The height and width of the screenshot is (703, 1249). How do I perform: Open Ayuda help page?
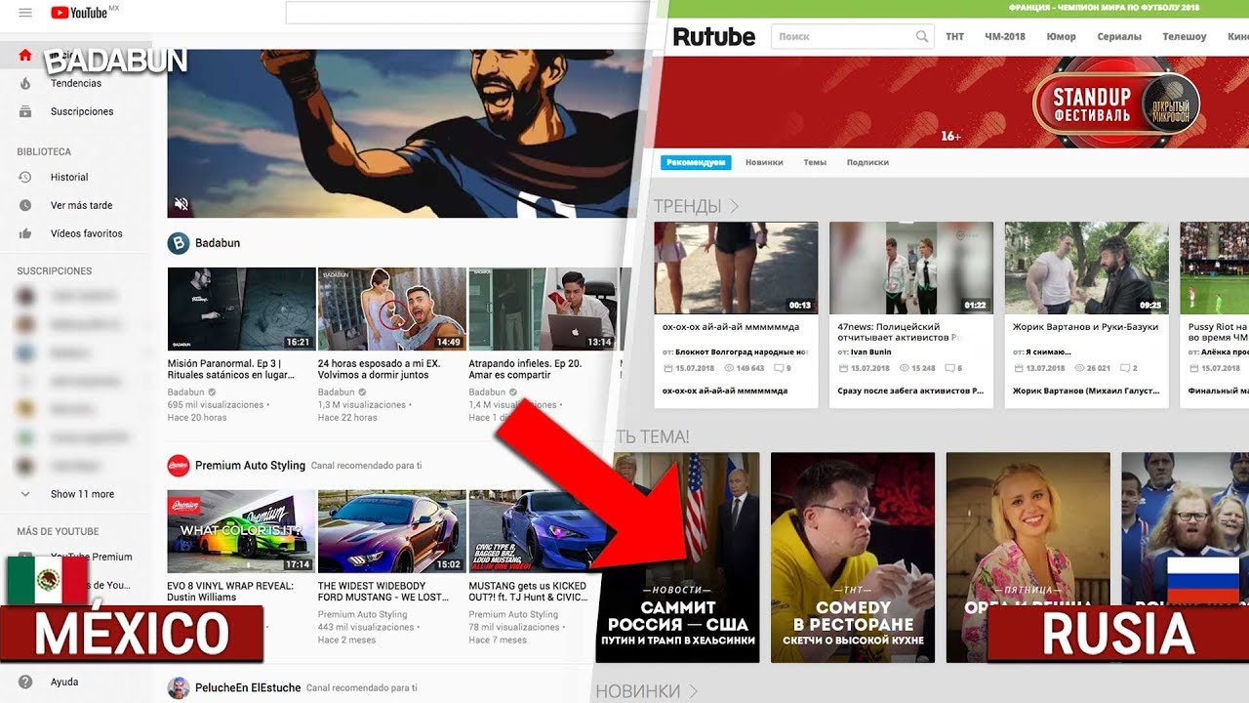pos(64,682)
